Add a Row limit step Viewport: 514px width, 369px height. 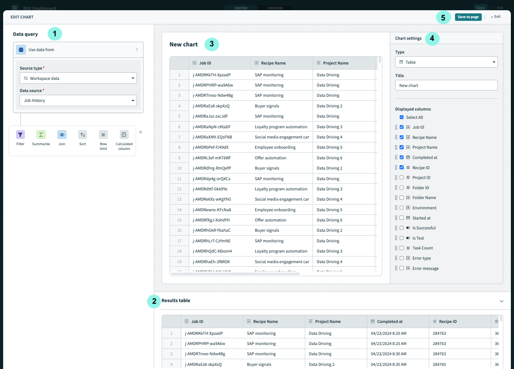pos(103,135)
